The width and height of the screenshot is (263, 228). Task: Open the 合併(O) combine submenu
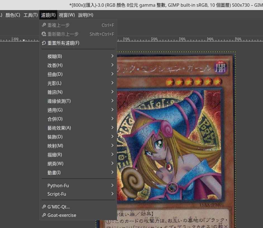55,119
